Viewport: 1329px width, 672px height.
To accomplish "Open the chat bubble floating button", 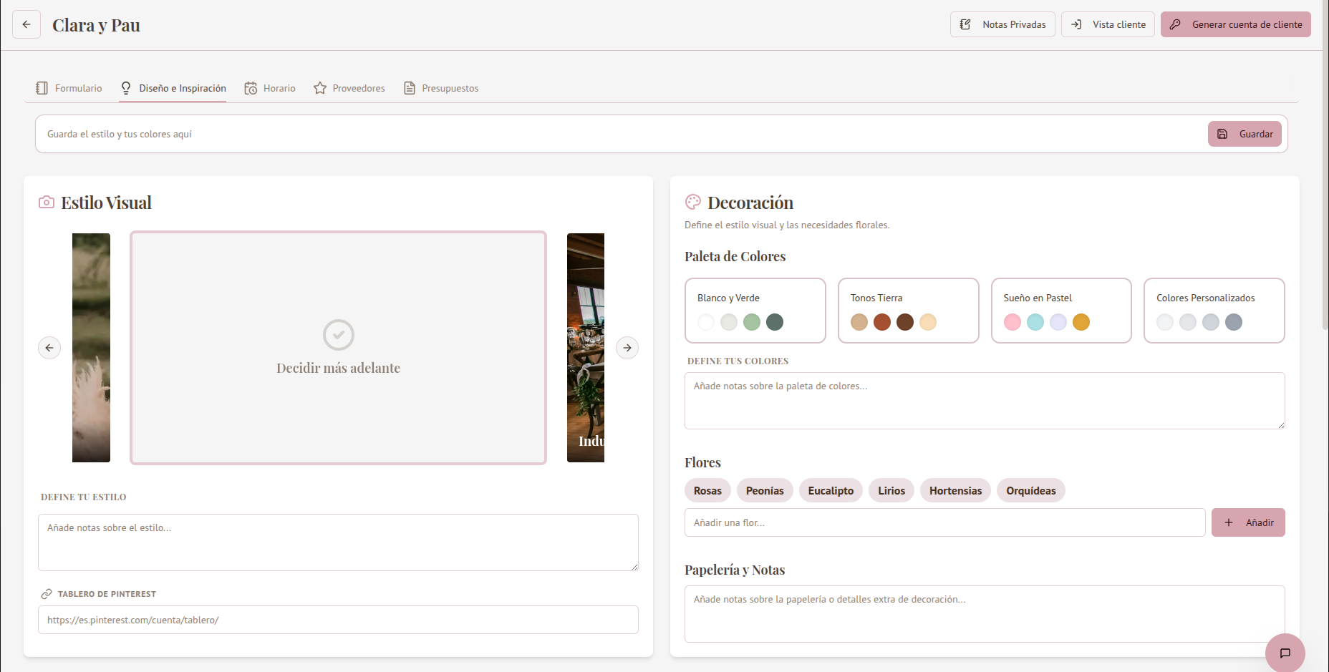I will tap(1285, 653).
